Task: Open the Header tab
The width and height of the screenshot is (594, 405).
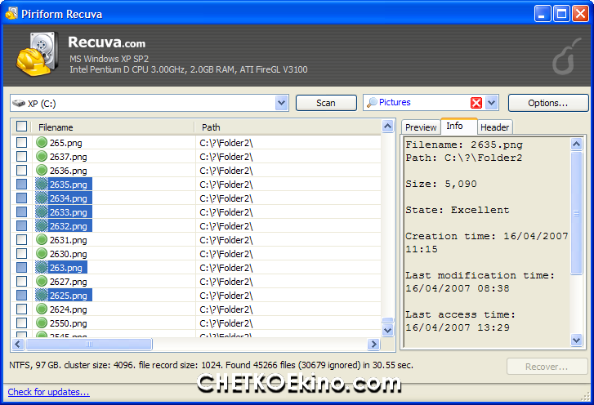Action: click(494, 127)
